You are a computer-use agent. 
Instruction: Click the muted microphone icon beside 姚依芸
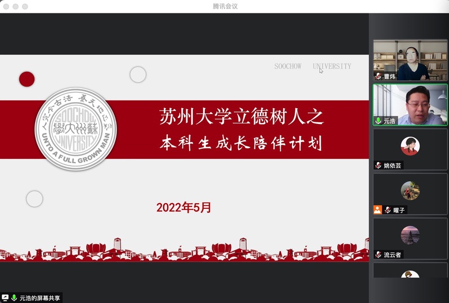click(379, 166)
